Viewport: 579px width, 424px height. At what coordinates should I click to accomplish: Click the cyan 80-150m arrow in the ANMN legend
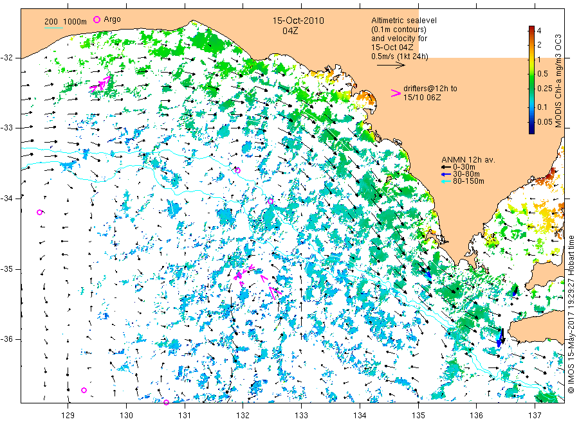click(x=446, y=181)
